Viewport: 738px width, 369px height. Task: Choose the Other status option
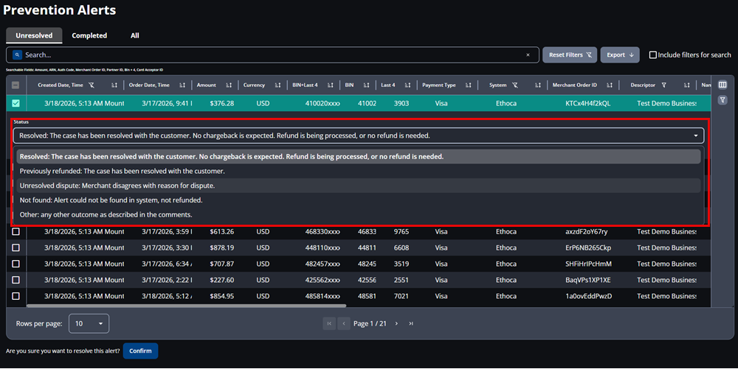pos(358,215)
